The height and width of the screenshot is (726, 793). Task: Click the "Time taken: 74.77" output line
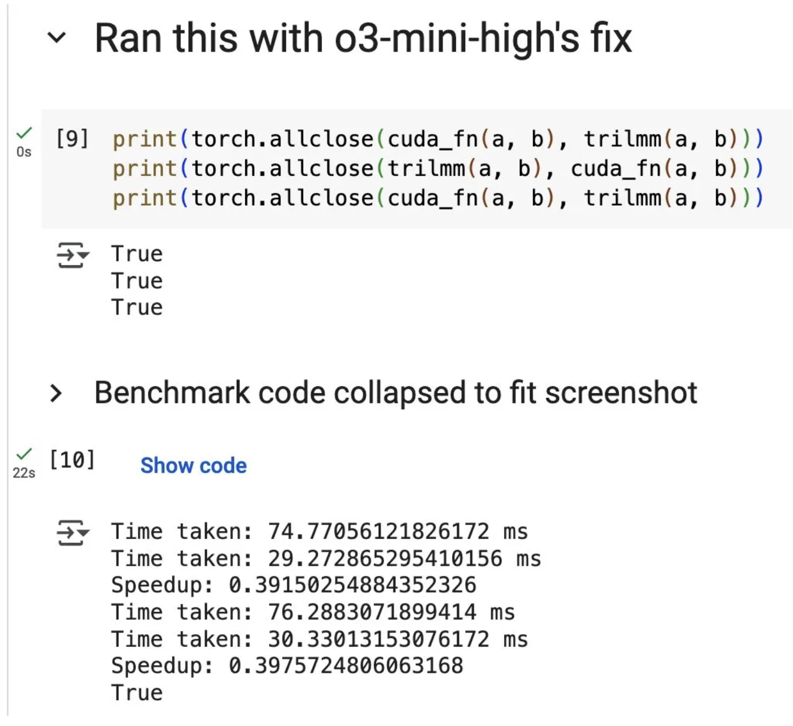[x=319, y=532]
